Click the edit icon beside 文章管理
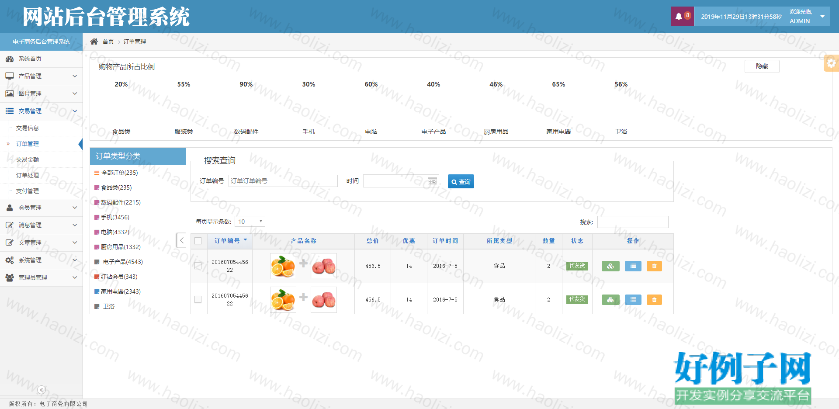The image size is (839, 409). coord(10,243)
